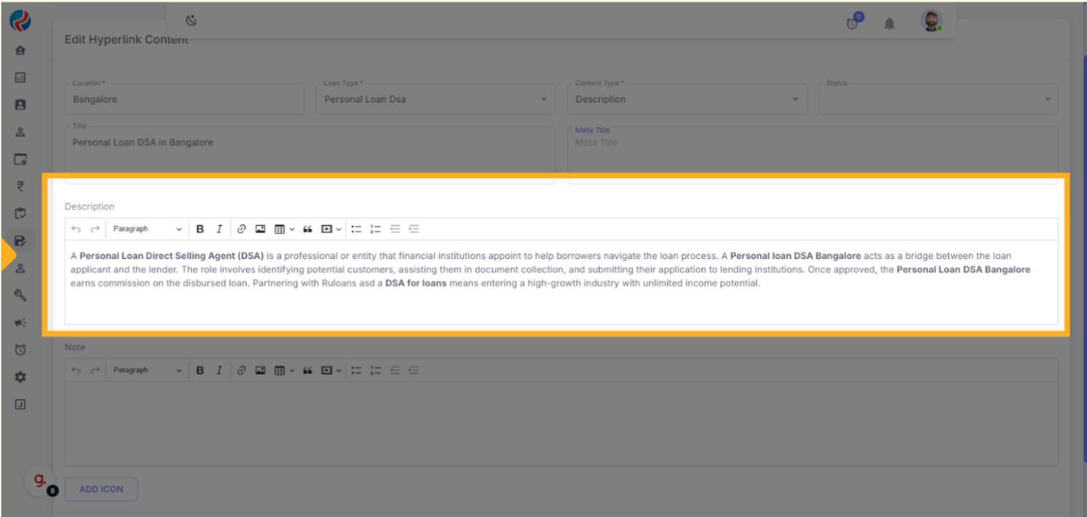Screen dimensions: 1087x517
Task: Toggle dark mode with the moon icon
Action: 191,21
